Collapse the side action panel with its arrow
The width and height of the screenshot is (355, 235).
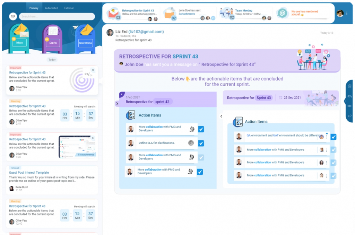[x=345, y=101]
